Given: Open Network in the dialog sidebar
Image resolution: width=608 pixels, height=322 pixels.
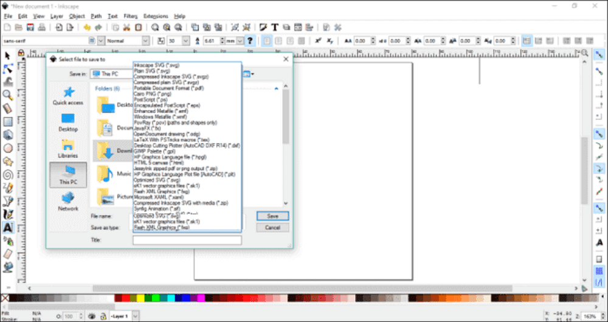Looking at the screenshot, I should tap(68, 202).
